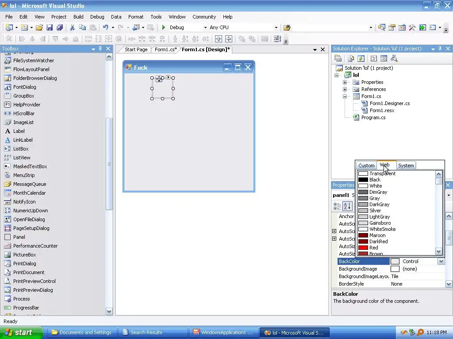This screenshot has height=339, width=453.
Task: Open the Format menu
Action: click(136, 17)
